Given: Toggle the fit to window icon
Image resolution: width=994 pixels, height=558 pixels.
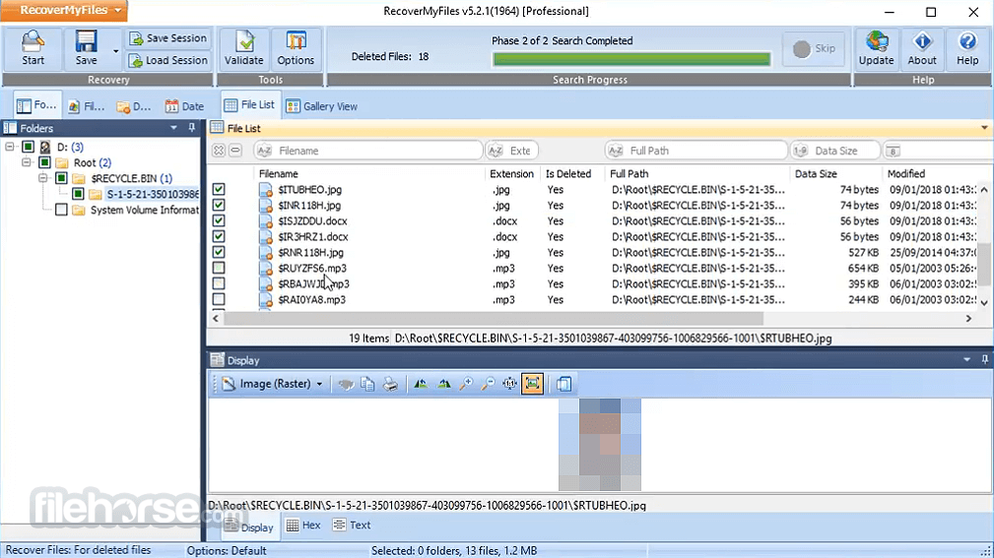Looking at the screenshot, I should (533, 384).
